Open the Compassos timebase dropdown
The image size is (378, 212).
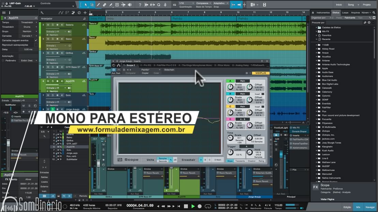point(203,3)
